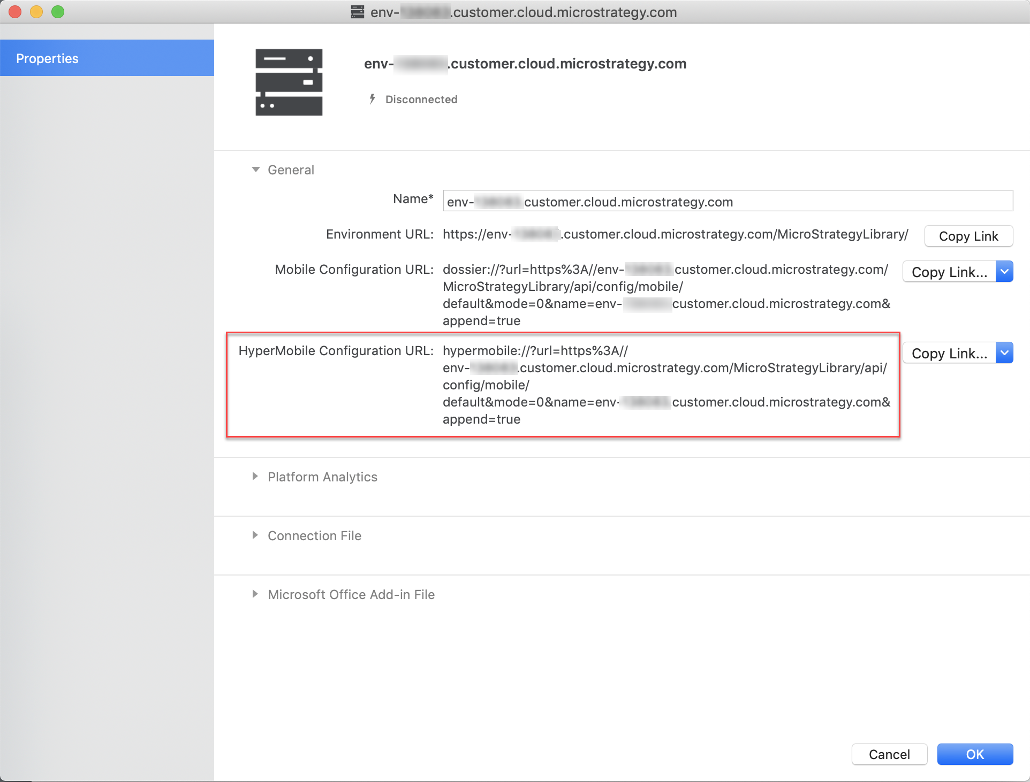1030x782 pixels.
Task: Expand the Connection File section
Action: click(255, 535)
